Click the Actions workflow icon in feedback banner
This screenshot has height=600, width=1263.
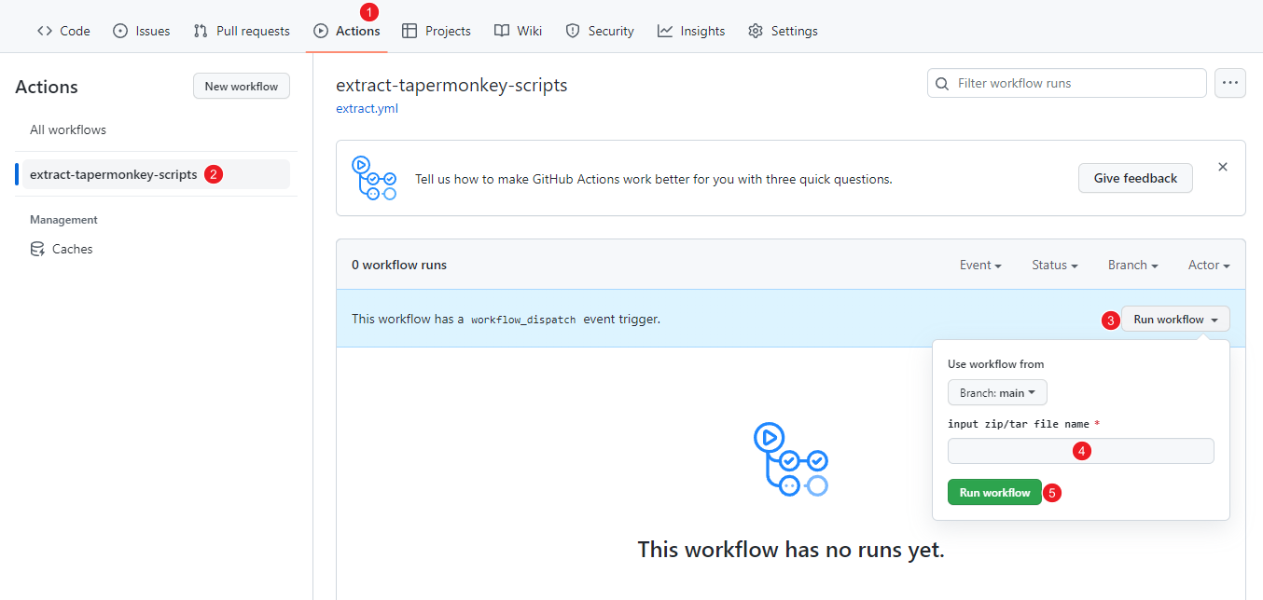pyautogui.click(x=374, y=178)
